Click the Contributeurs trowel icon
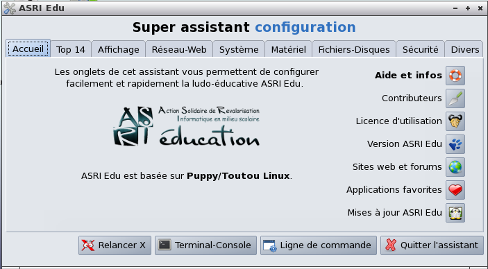This screenshot has width=488, height=269. click(455, 98)
